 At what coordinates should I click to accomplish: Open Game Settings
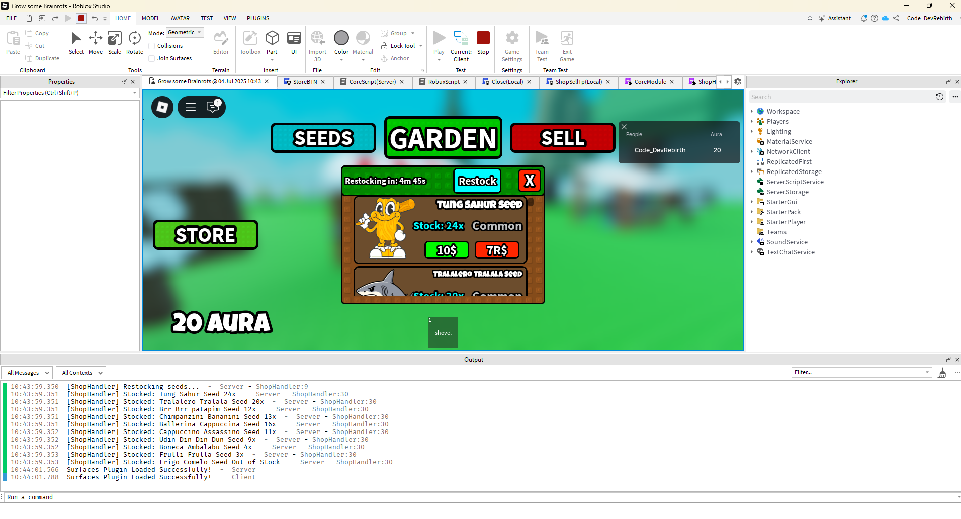[x=512, y=45]
